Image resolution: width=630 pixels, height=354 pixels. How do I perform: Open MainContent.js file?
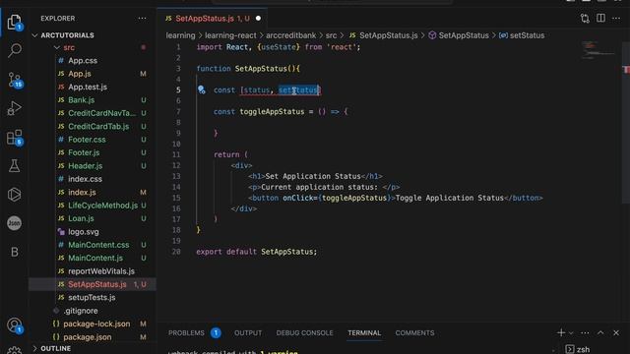pos(95,258)
